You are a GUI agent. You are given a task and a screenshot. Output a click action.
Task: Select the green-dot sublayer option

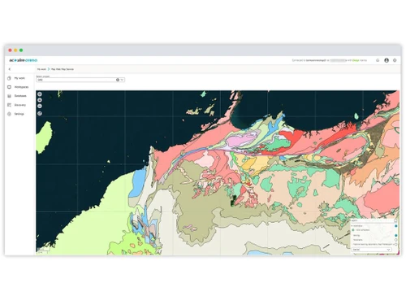(353, 230)
